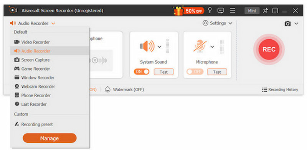Select Screen Capture from the menu

(50, 60)
